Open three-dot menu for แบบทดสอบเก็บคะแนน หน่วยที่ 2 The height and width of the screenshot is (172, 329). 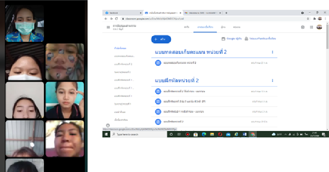point(272,52)
